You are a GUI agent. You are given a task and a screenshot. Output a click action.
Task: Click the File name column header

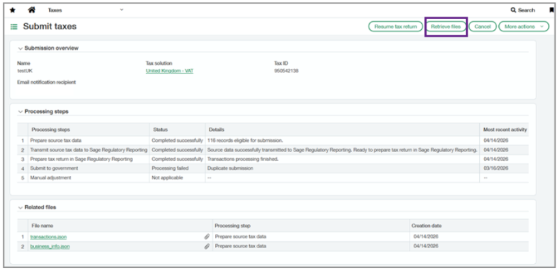pyautogui.click(x=120, y=226)
